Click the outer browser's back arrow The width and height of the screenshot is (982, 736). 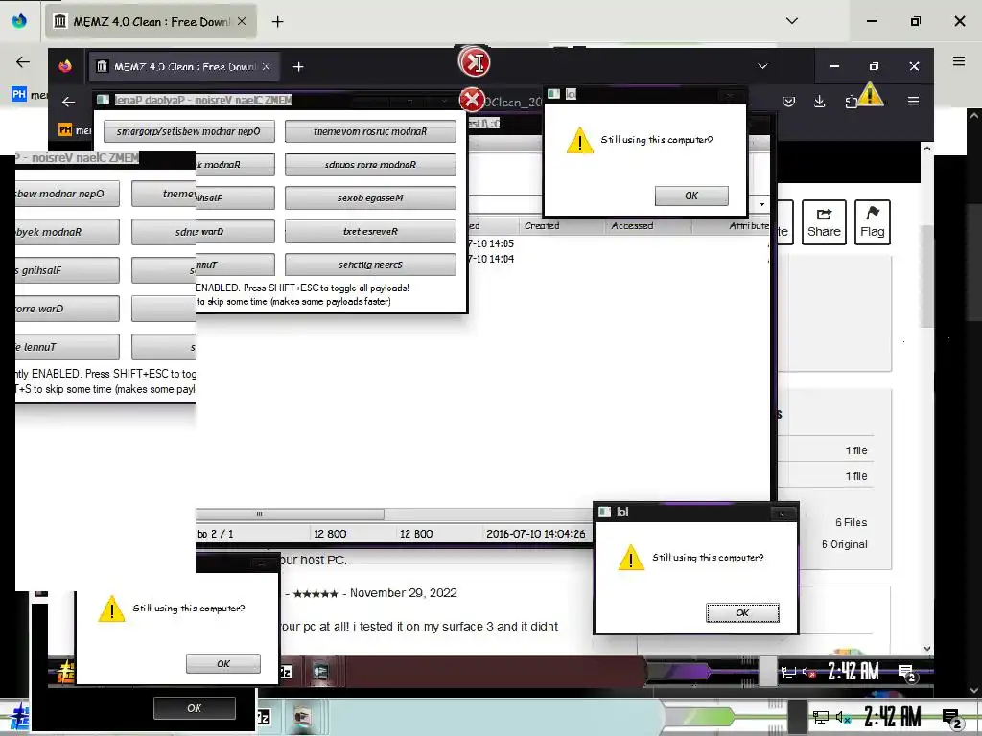(23, 61)
